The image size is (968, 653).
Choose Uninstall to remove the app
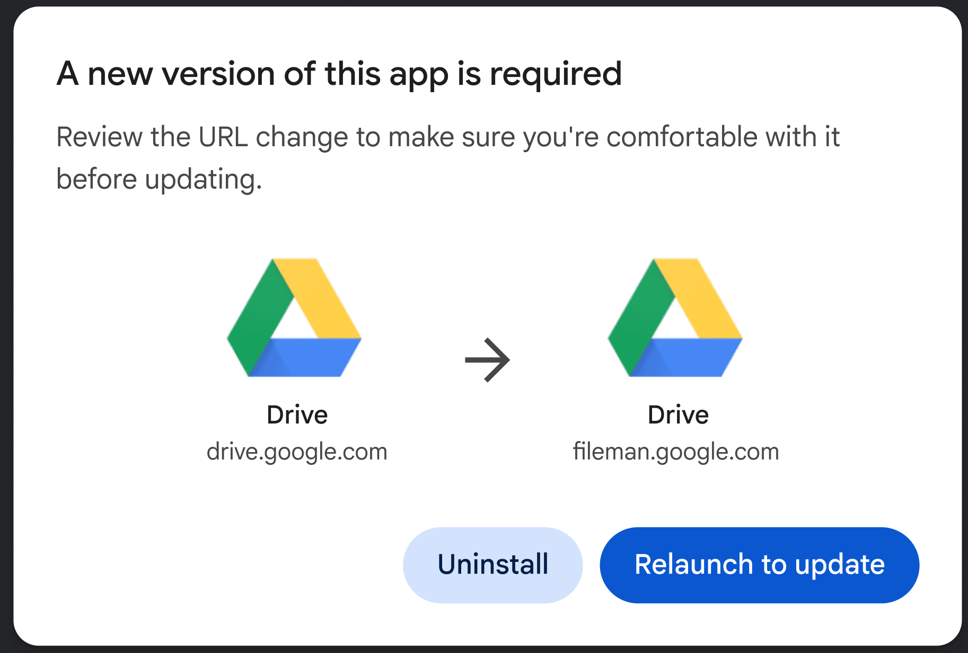[x=492, y=564]
